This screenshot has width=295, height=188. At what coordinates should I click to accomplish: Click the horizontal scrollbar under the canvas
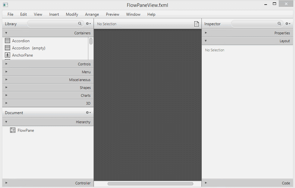pos(150,184)
